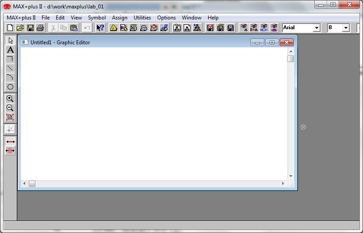The image size is (363, 233).
Task: Launch the Simulator toolbar icon
Action: [144, 28]
